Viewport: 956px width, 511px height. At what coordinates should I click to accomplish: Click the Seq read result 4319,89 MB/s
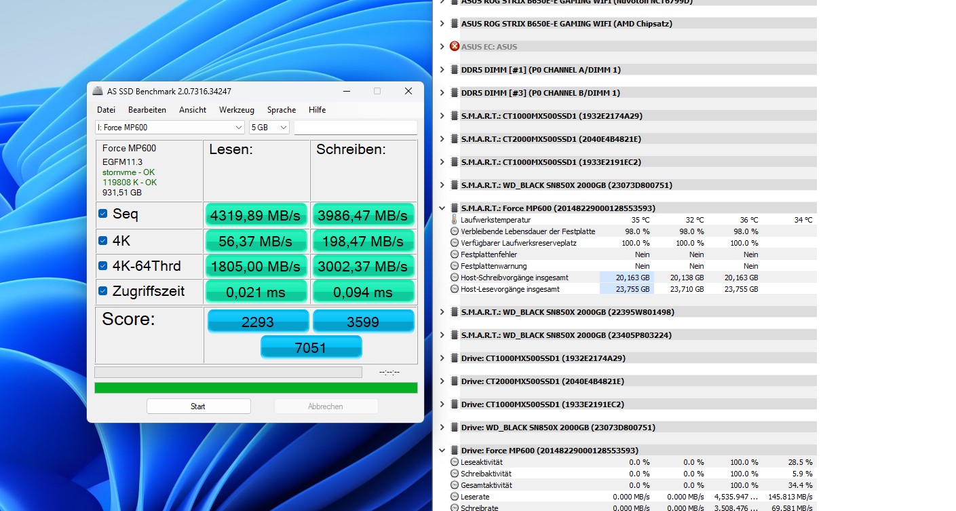point(256,215)
